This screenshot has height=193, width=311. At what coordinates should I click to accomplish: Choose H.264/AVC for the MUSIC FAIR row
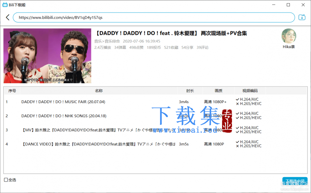click(x=247, y=99)
